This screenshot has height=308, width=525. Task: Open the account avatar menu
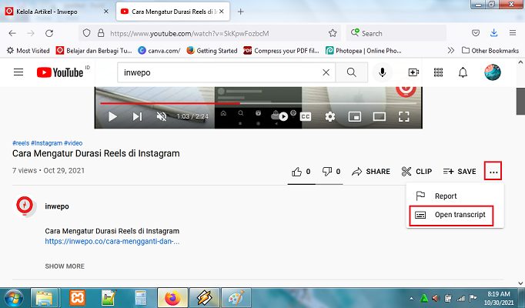coord(493,72)
